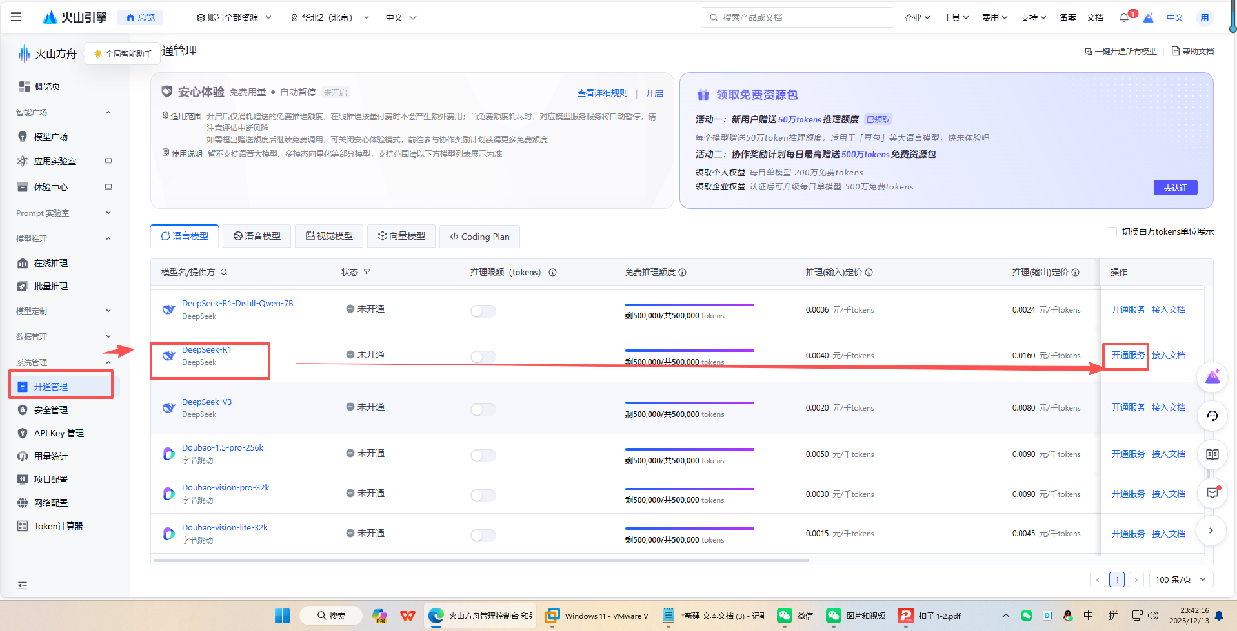
Task: Open API Key 管理 from sidebar
Action: [x=59, y=433]
